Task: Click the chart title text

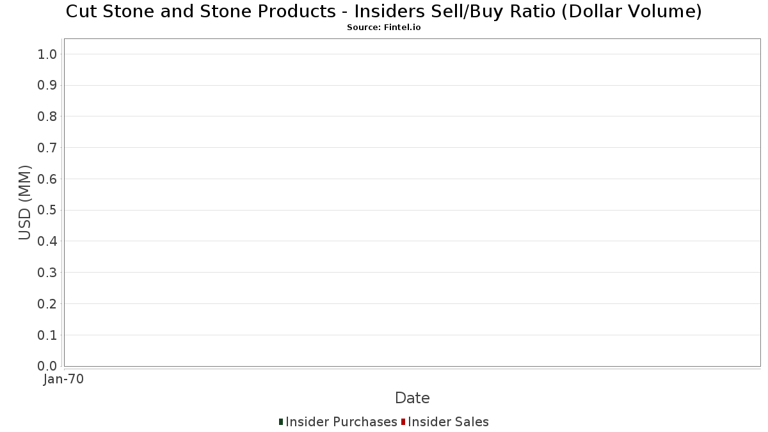Action: pos(384,12)
